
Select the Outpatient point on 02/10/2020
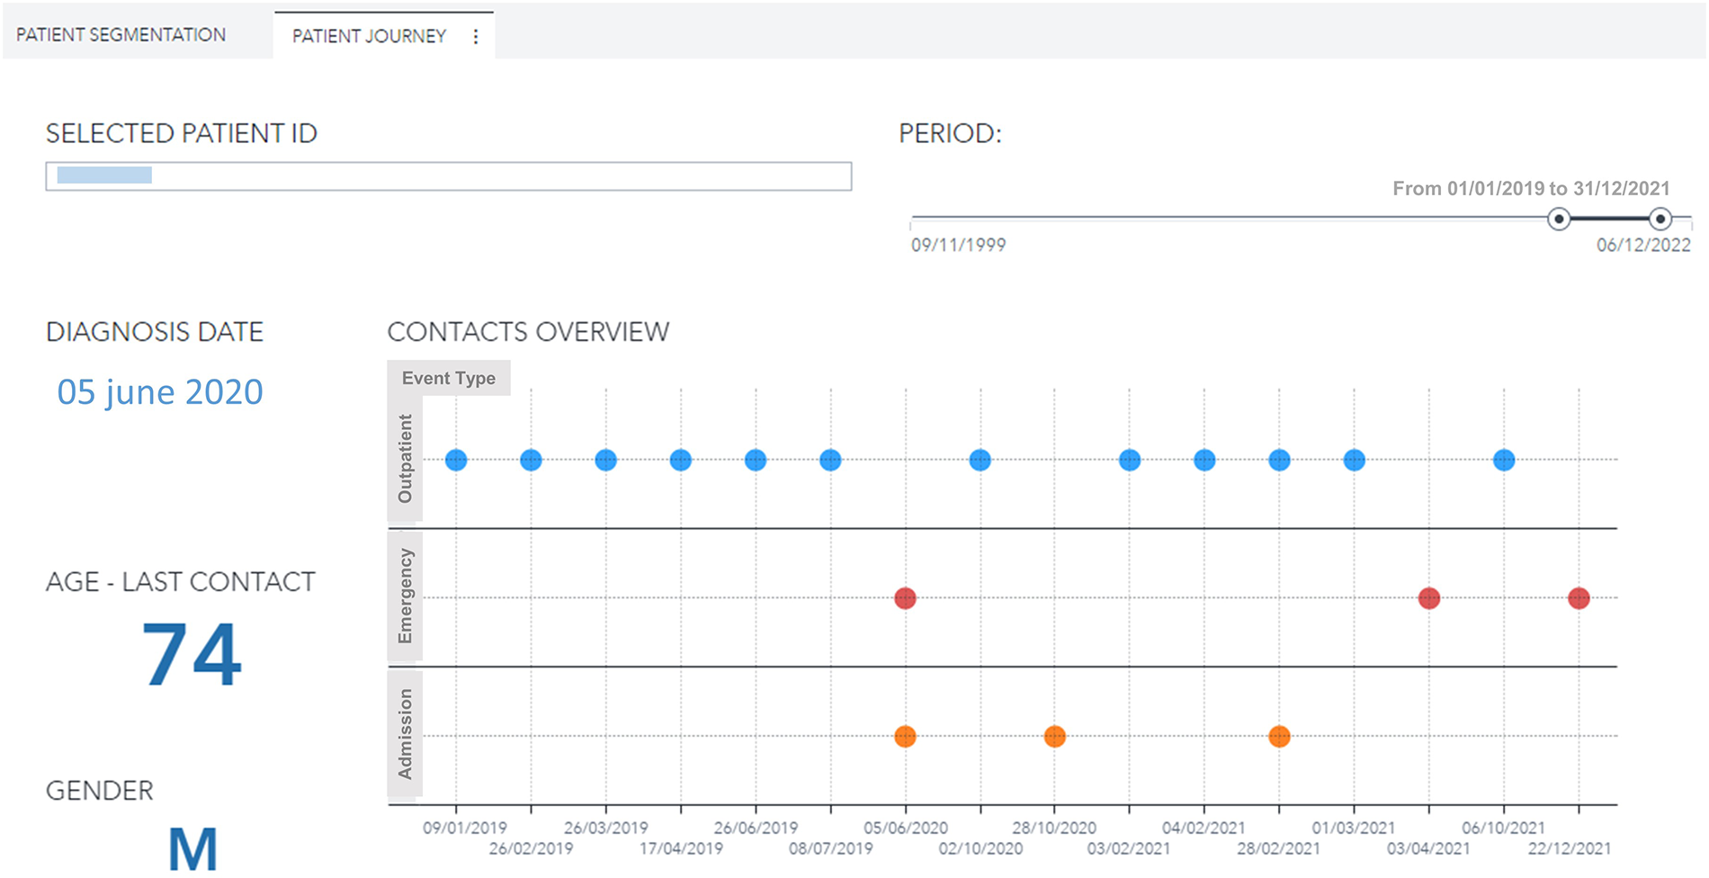click(x=980, y=461)
